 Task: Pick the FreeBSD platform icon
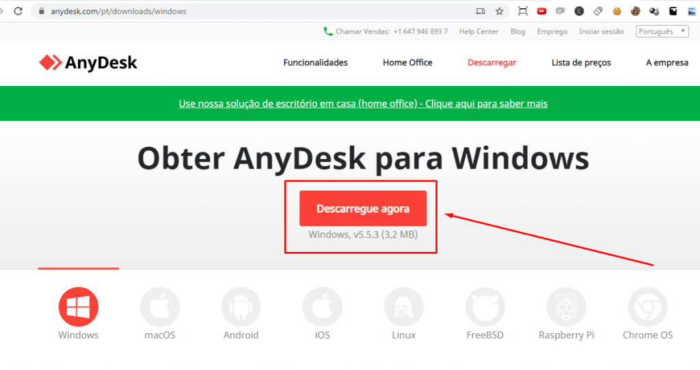pyautogui.click(x=485, y=307)
